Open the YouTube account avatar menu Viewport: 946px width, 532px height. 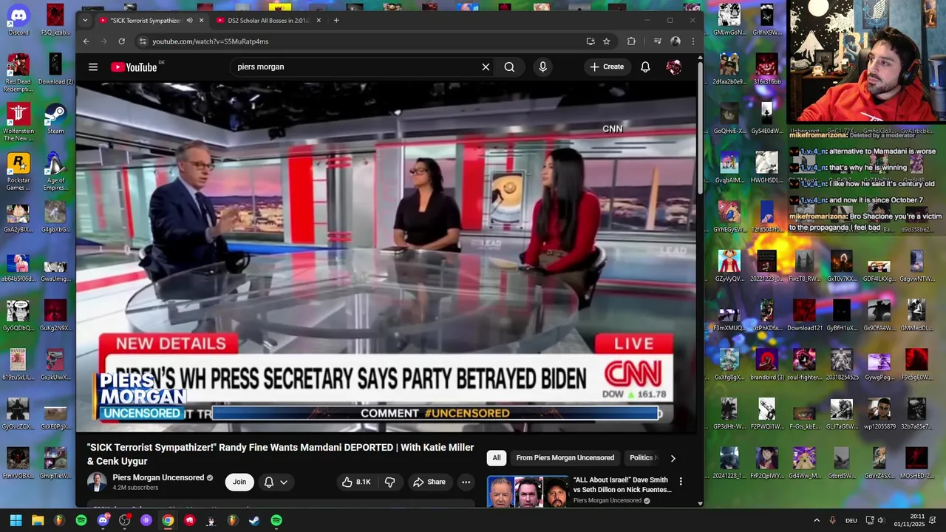point(673,66)
